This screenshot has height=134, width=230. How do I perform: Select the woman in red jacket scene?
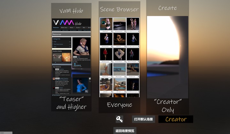[106, 54]
